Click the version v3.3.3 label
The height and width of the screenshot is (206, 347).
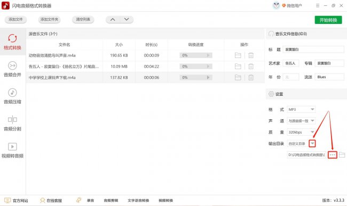pyautogui.click(x=333, y=201)
